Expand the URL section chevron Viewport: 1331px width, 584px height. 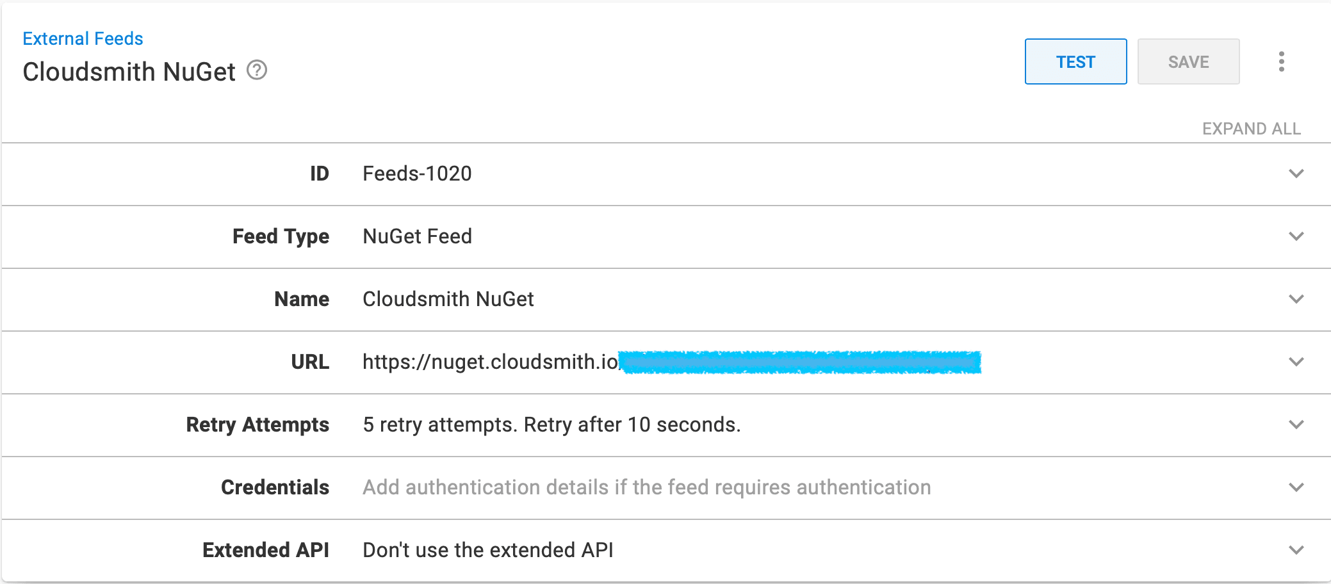click(1296, 362)
